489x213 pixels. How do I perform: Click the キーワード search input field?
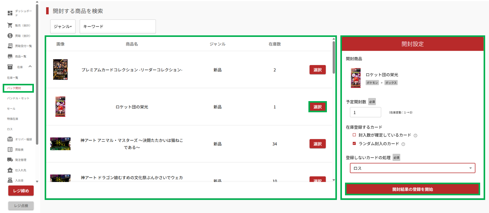(117, 27)
